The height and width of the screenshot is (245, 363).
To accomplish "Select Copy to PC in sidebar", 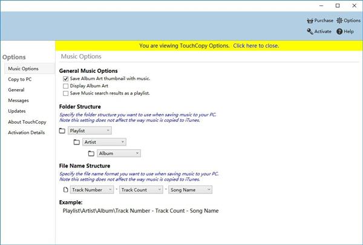I will pyautogui.click(x=20, y=79).
